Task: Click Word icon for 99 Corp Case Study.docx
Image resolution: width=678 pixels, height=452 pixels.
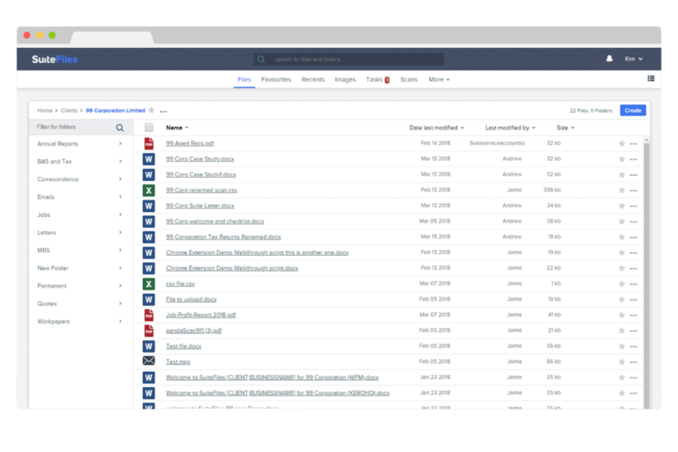Action: 148,159
